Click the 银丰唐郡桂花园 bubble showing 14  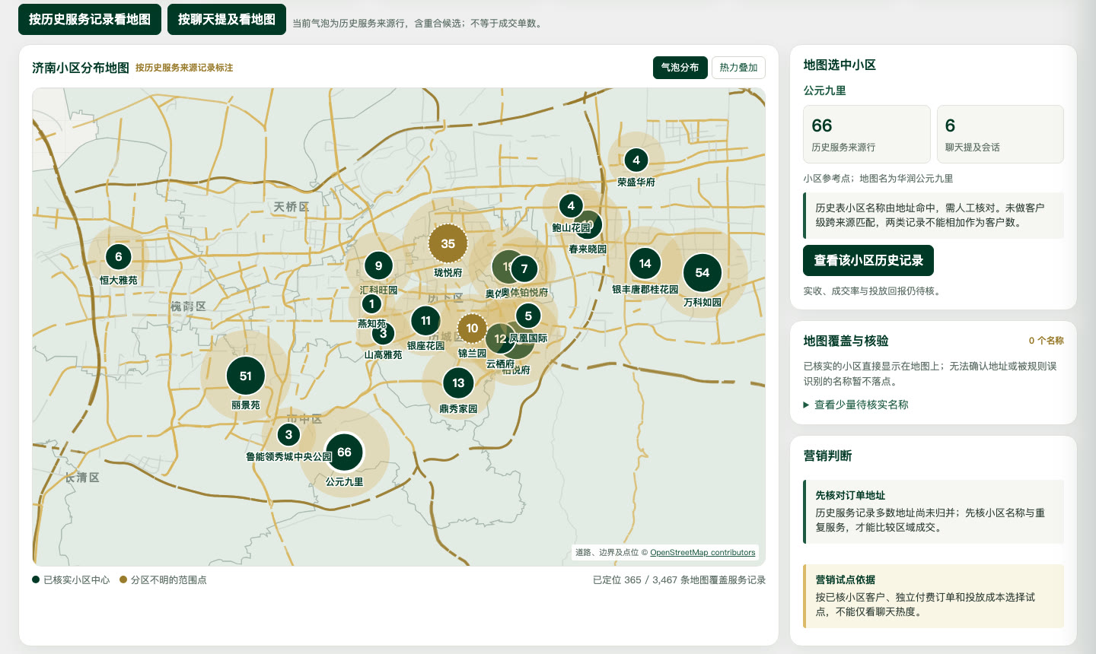(645, 264)
